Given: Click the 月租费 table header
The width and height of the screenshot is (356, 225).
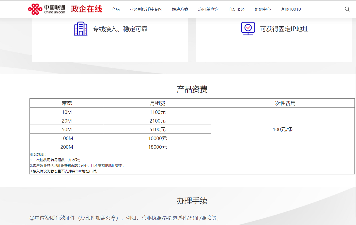Looking at the screenshot, I should point(158,103).
